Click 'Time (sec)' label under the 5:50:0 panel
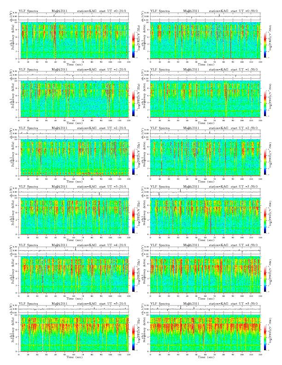The height and width of the screenshot is (365, 282). pyautogui.click(x=206, y=357)
